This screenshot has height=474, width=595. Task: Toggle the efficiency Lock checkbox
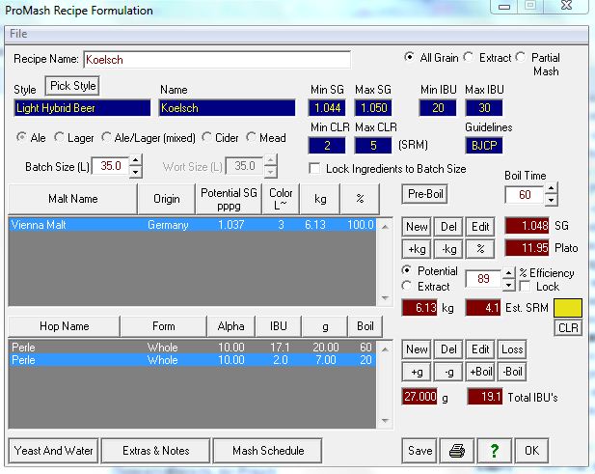[x=526, y=287]
